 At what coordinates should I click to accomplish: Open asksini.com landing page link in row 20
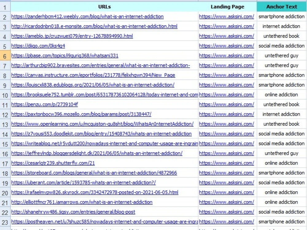coord(227,192)
